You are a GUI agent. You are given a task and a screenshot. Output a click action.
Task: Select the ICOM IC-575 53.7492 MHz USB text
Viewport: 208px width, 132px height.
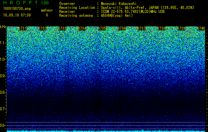pos(133,12)
